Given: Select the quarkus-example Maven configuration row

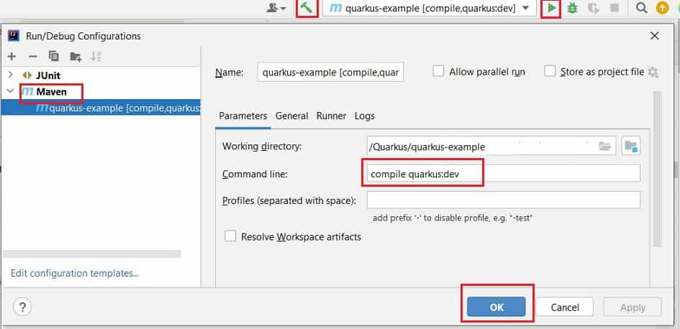Looking at the screenshot, I should 101,108.
